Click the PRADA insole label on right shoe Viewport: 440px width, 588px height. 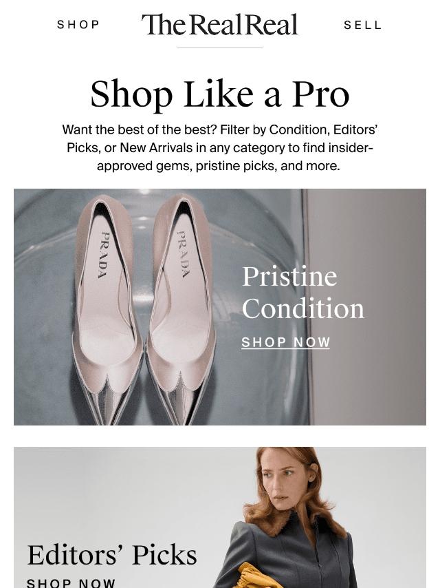point(183,254)
